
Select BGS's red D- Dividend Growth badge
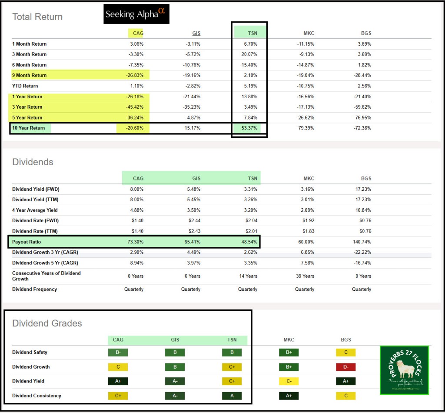click(x=346, y=367)
